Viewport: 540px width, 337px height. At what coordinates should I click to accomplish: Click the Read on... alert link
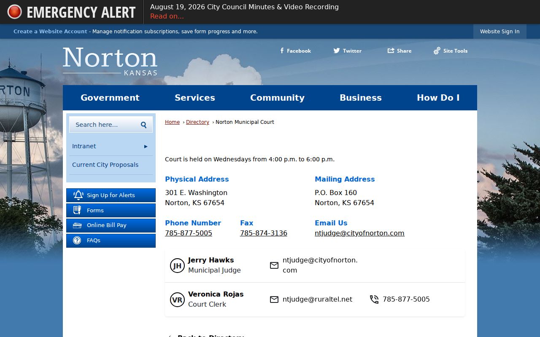click(x=167, y=16)
